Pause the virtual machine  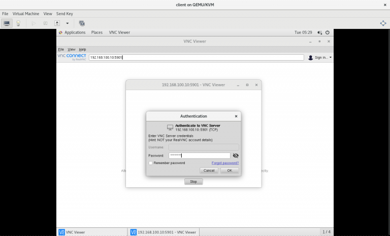tap(45, 23)
